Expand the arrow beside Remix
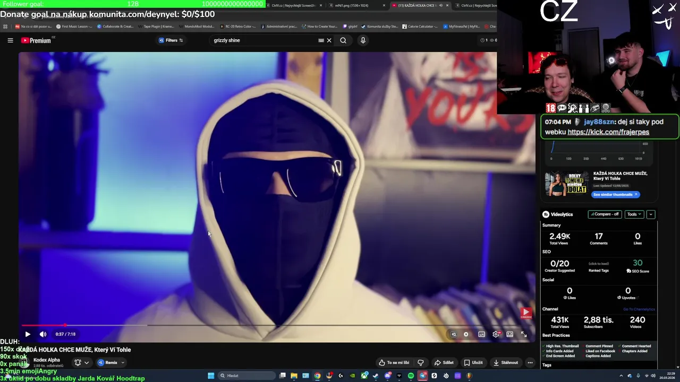 pyautogui.click(x=123, y=362)
